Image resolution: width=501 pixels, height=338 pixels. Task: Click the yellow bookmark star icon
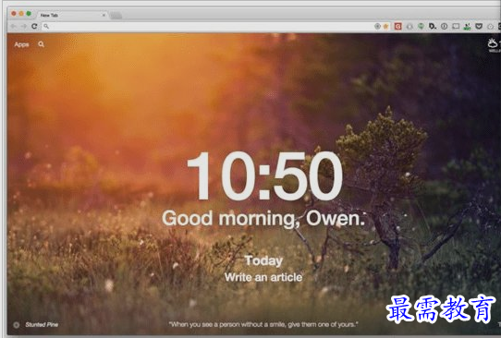[x=386, y=26]
